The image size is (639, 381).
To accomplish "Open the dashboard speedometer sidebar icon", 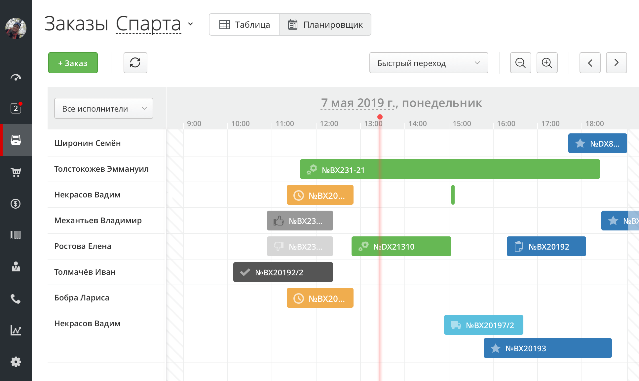I will click(16, 78).
